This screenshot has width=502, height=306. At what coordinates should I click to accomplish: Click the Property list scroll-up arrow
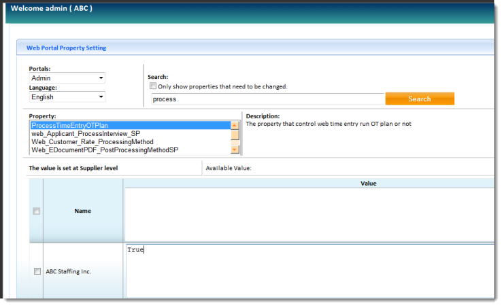pos(235,125)
